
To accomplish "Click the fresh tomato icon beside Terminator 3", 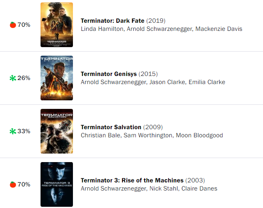I will coord(13,184).
